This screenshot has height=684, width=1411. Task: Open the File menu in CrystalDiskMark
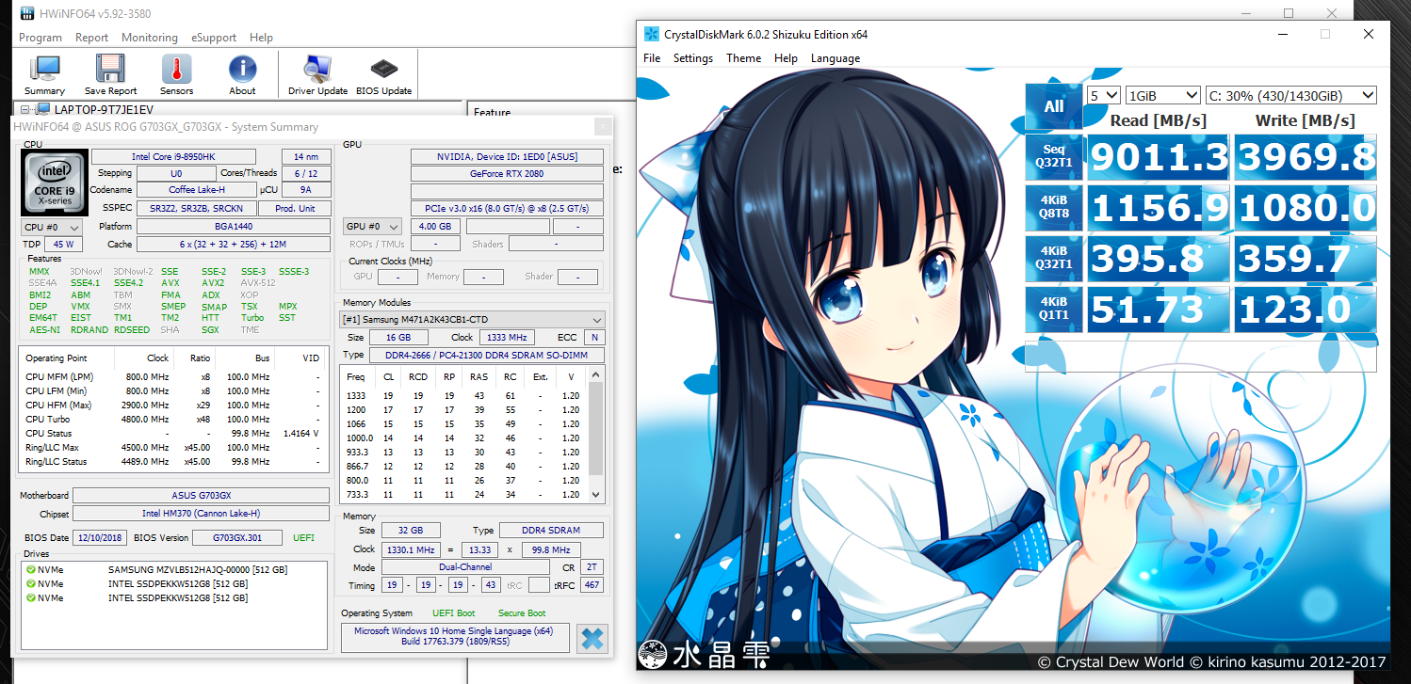point(652,58)
